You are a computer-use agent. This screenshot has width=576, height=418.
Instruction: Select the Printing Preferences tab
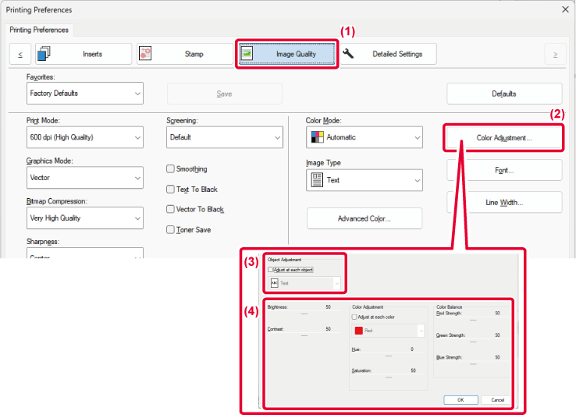coord(39,30)
